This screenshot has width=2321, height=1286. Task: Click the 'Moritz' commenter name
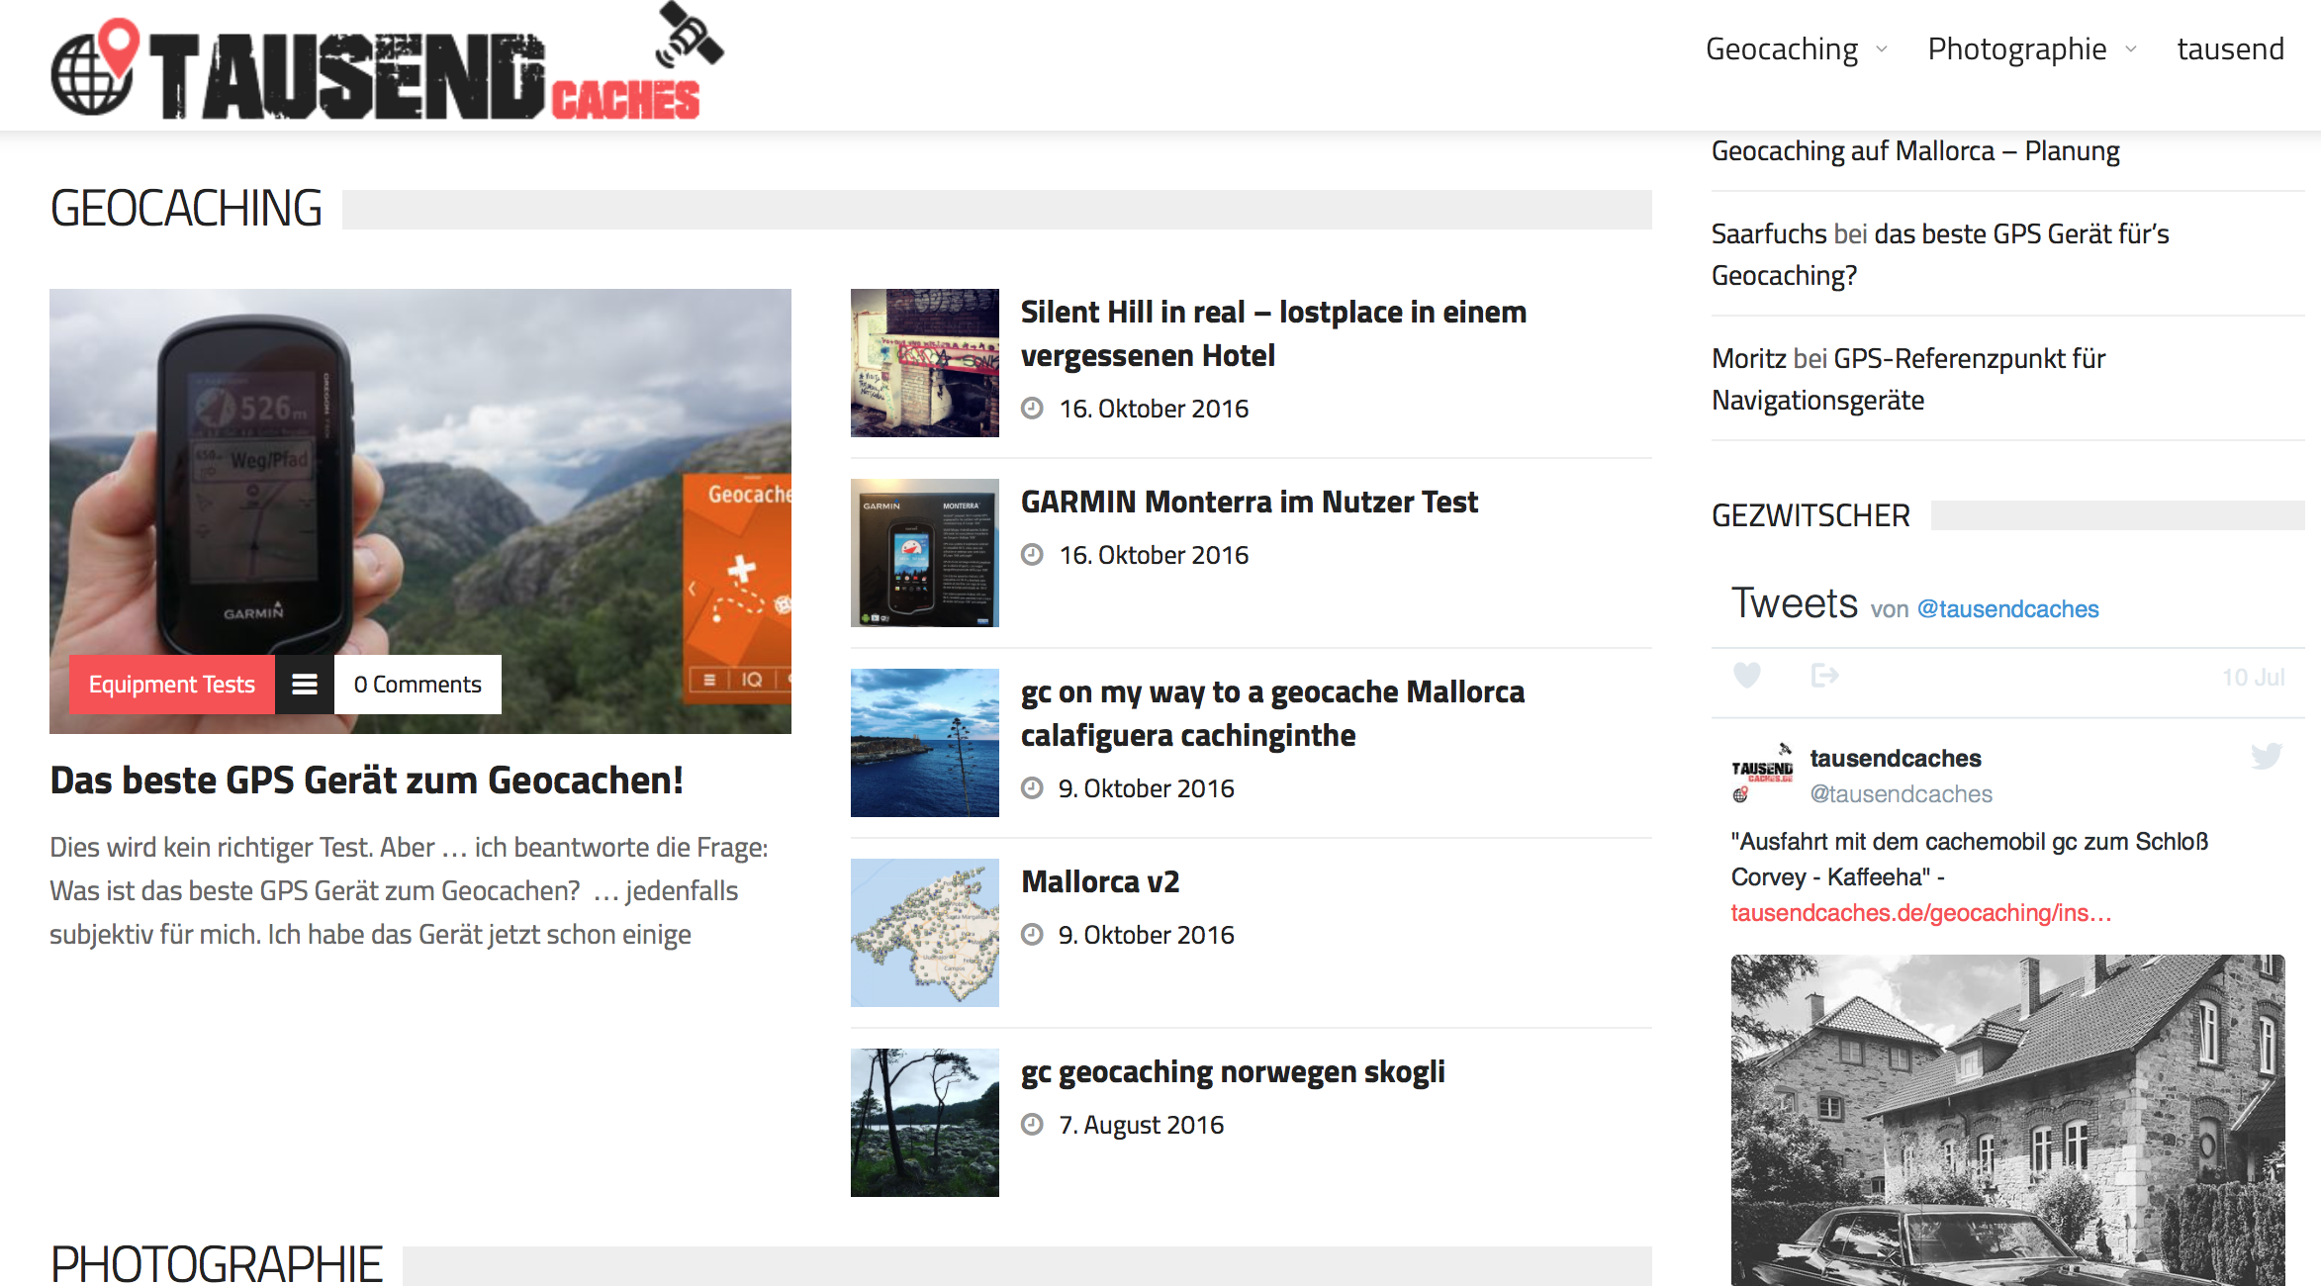coord(1748,358)
